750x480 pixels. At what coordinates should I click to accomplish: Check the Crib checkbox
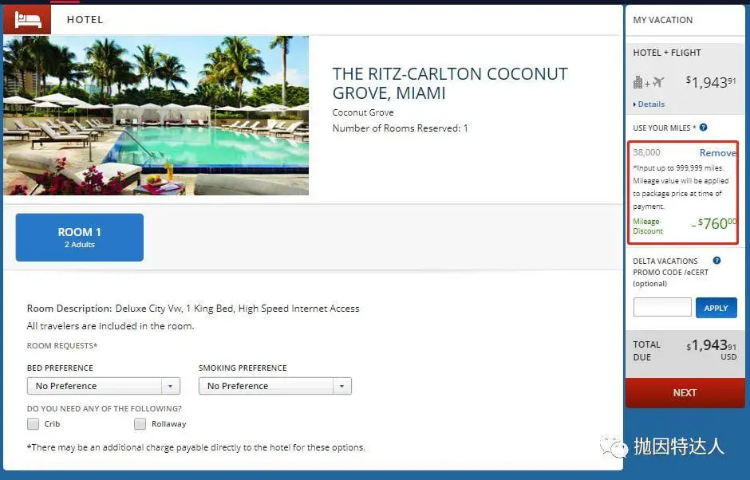33,424
